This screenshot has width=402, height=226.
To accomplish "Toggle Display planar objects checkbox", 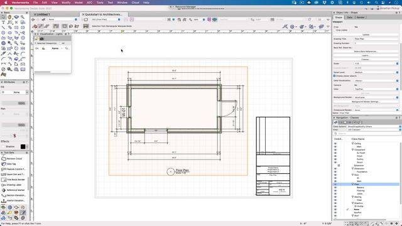I will [335, 76].
